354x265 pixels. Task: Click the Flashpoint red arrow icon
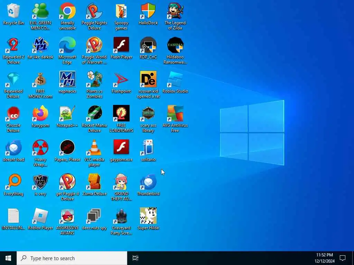click(121, 79)
